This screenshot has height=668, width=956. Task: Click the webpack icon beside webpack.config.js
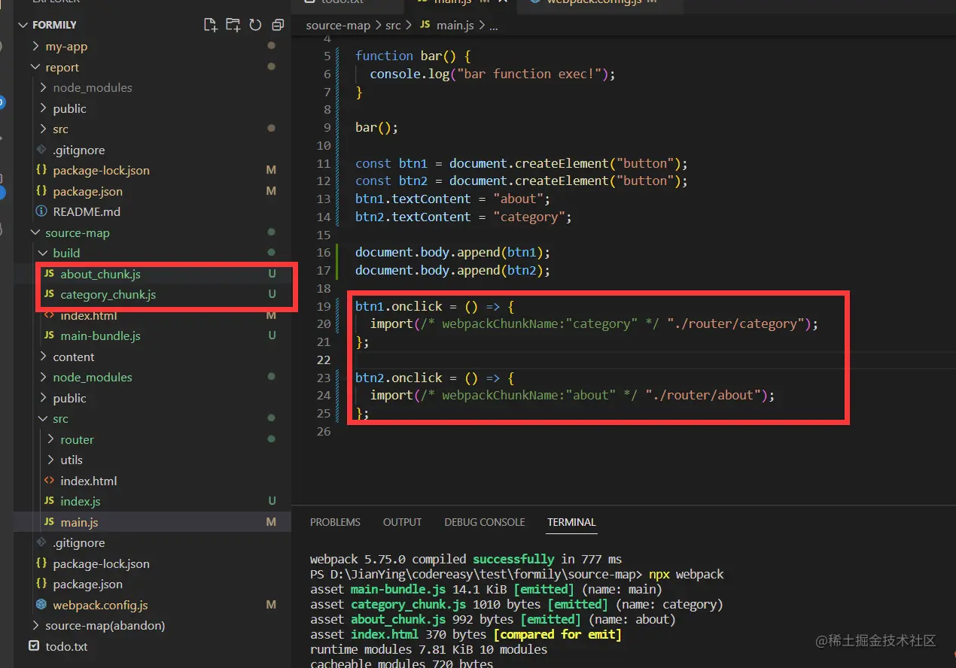tap(41, 605)
